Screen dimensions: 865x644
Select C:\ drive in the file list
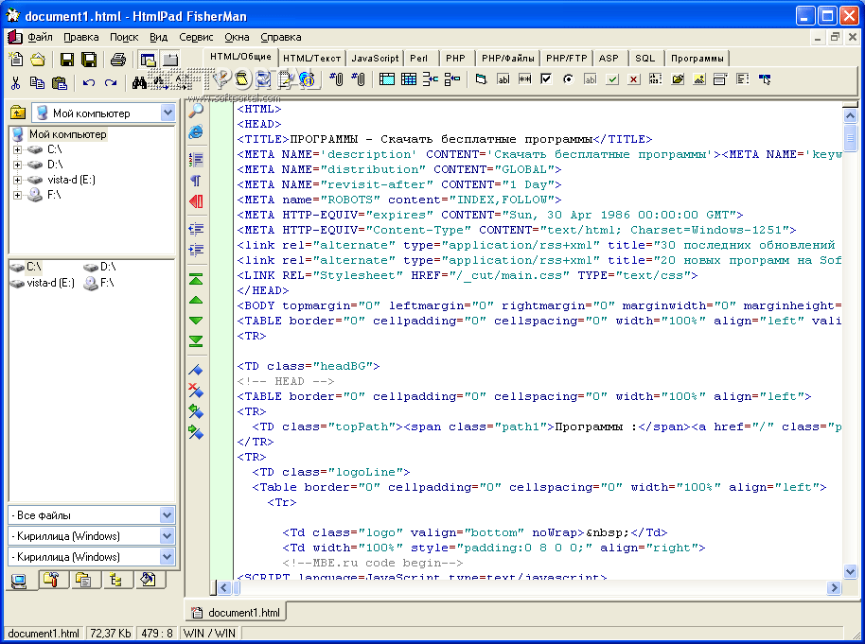pyautogui.click(x=26, y=267)
